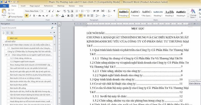Click Save icon in Quick Access Toolbar

pos(6,2)
